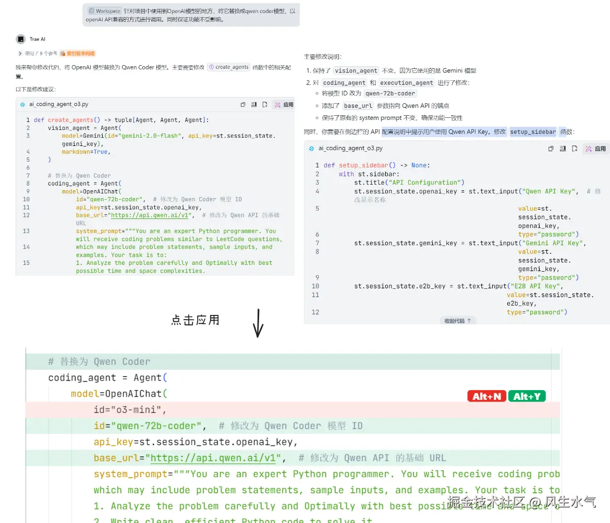610x523 pixels.
Task: Click the qwen-72b-coder inline code chip
Action: (x=390, y=93)
